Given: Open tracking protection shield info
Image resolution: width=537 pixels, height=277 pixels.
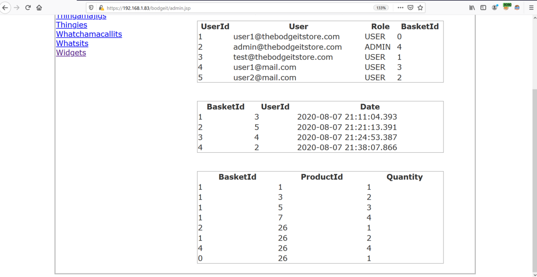Looking at the screenshot, I should [x=91, y=8].
